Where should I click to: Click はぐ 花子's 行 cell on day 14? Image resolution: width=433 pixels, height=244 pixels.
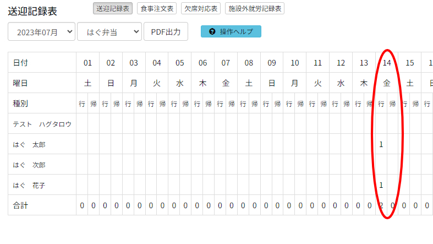(x=381, y=185)
